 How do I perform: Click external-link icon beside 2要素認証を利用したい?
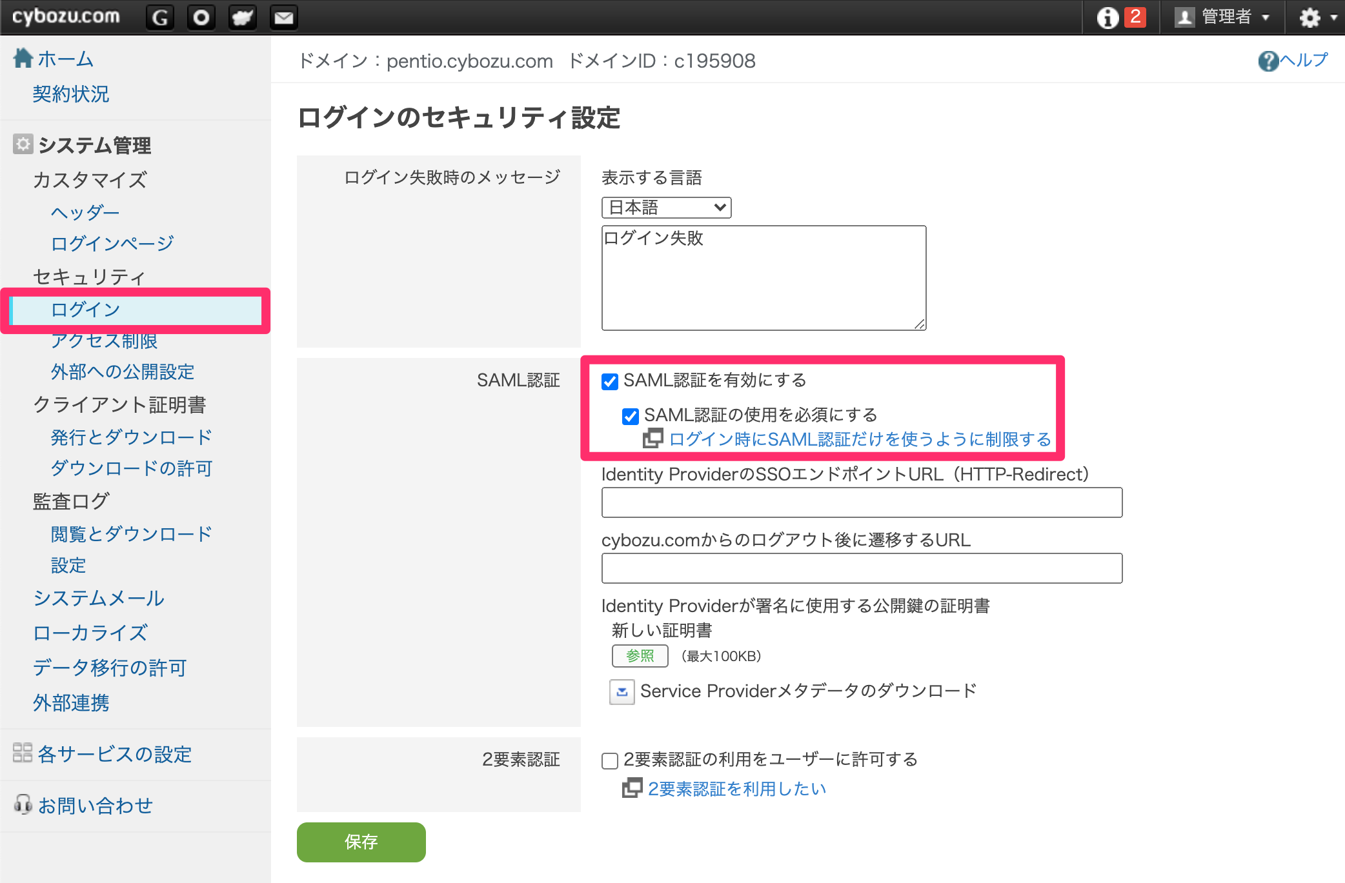pyautogui.click(x=632, y=788)
